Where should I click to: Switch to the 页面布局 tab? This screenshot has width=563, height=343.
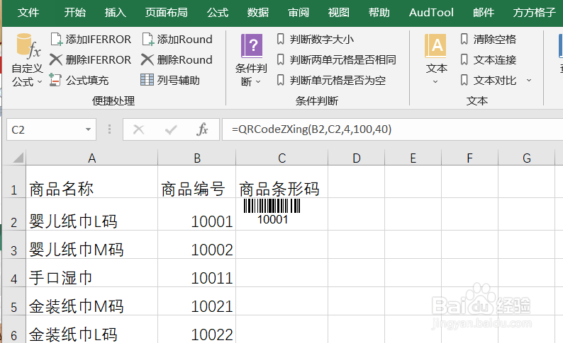(166, 13)
